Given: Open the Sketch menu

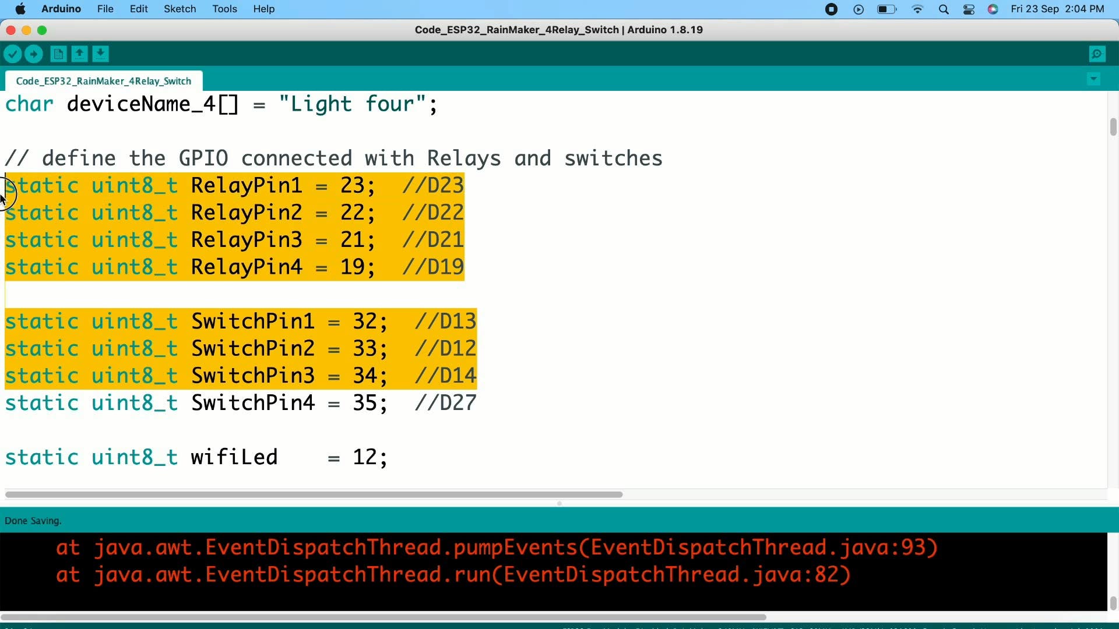Looking at the screenshot, I should pyautogui.click(x=180, y=9).
